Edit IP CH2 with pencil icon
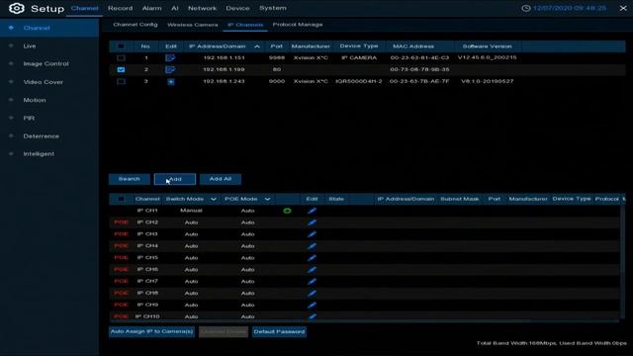Screen dimensions: 633x356 tap(312, 222)
